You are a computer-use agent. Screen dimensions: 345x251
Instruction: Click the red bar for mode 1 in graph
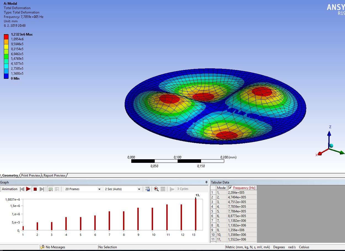tap(23, 228)
